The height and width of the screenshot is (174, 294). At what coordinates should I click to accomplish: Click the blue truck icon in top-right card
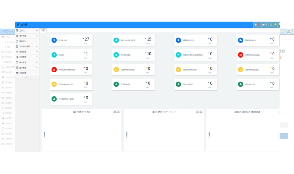click(x=240, y=40)
